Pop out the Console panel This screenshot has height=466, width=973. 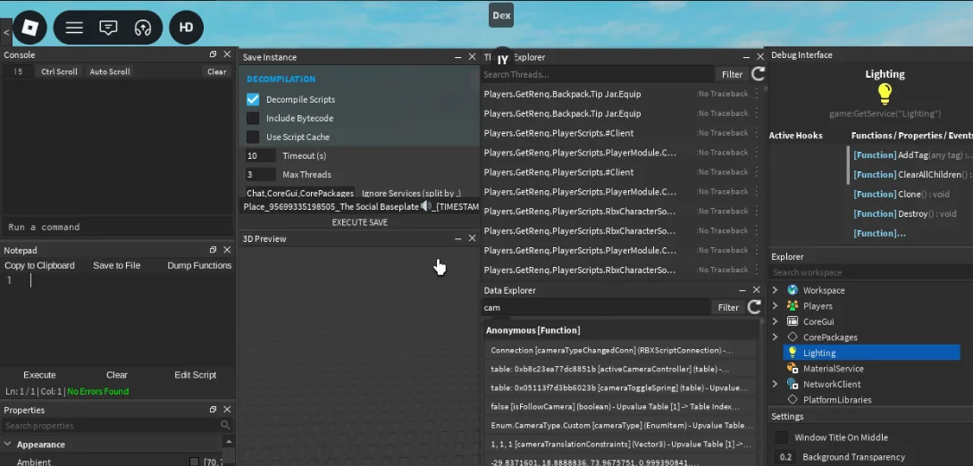213,54
